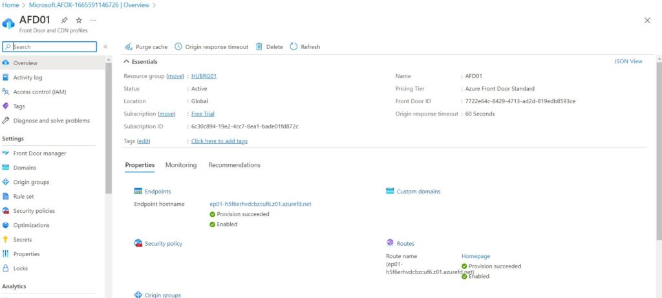Viewport: 662px width, 298px height.
Task: Click the Custom domains section icon
Action: pos(390,191)
